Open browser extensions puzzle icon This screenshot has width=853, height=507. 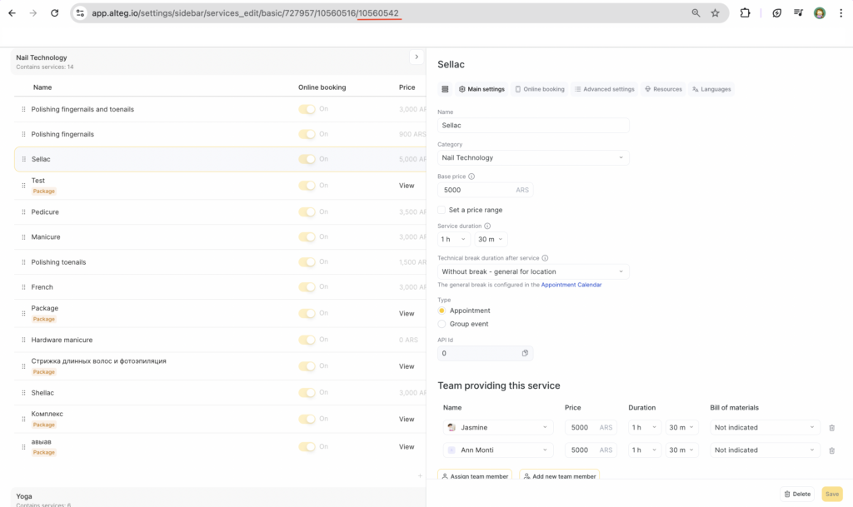pos(745,13)
